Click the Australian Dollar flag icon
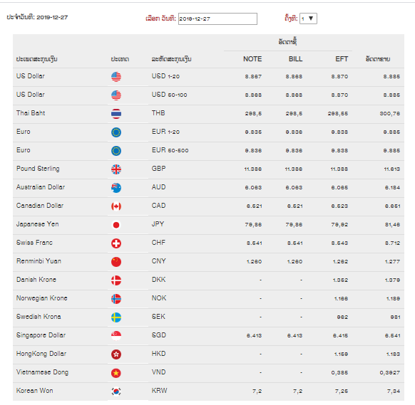The width and height of the screenshot is (415, 405). (116, 188)
